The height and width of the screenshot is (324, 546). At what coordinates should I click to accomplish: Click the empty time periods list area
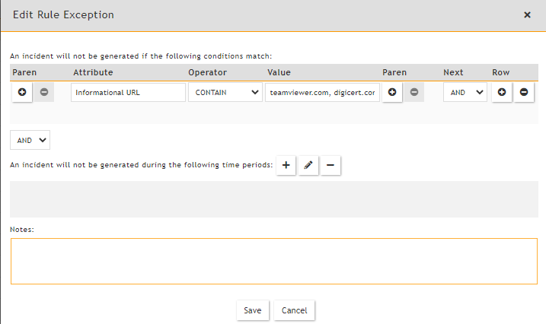(x=273, y=199)
